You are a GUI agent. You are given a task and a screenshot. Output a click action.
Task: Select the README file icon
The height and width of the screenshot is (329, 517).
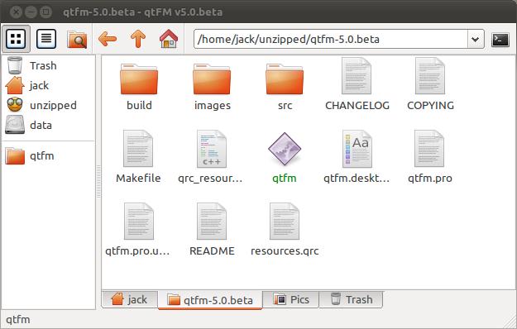pos(212,222)
